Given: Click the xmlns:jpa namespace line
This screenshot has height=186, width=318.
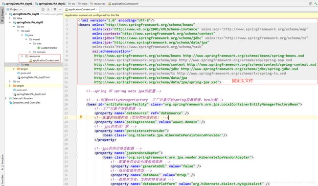Looking at the screenshot, I should 151,42.
